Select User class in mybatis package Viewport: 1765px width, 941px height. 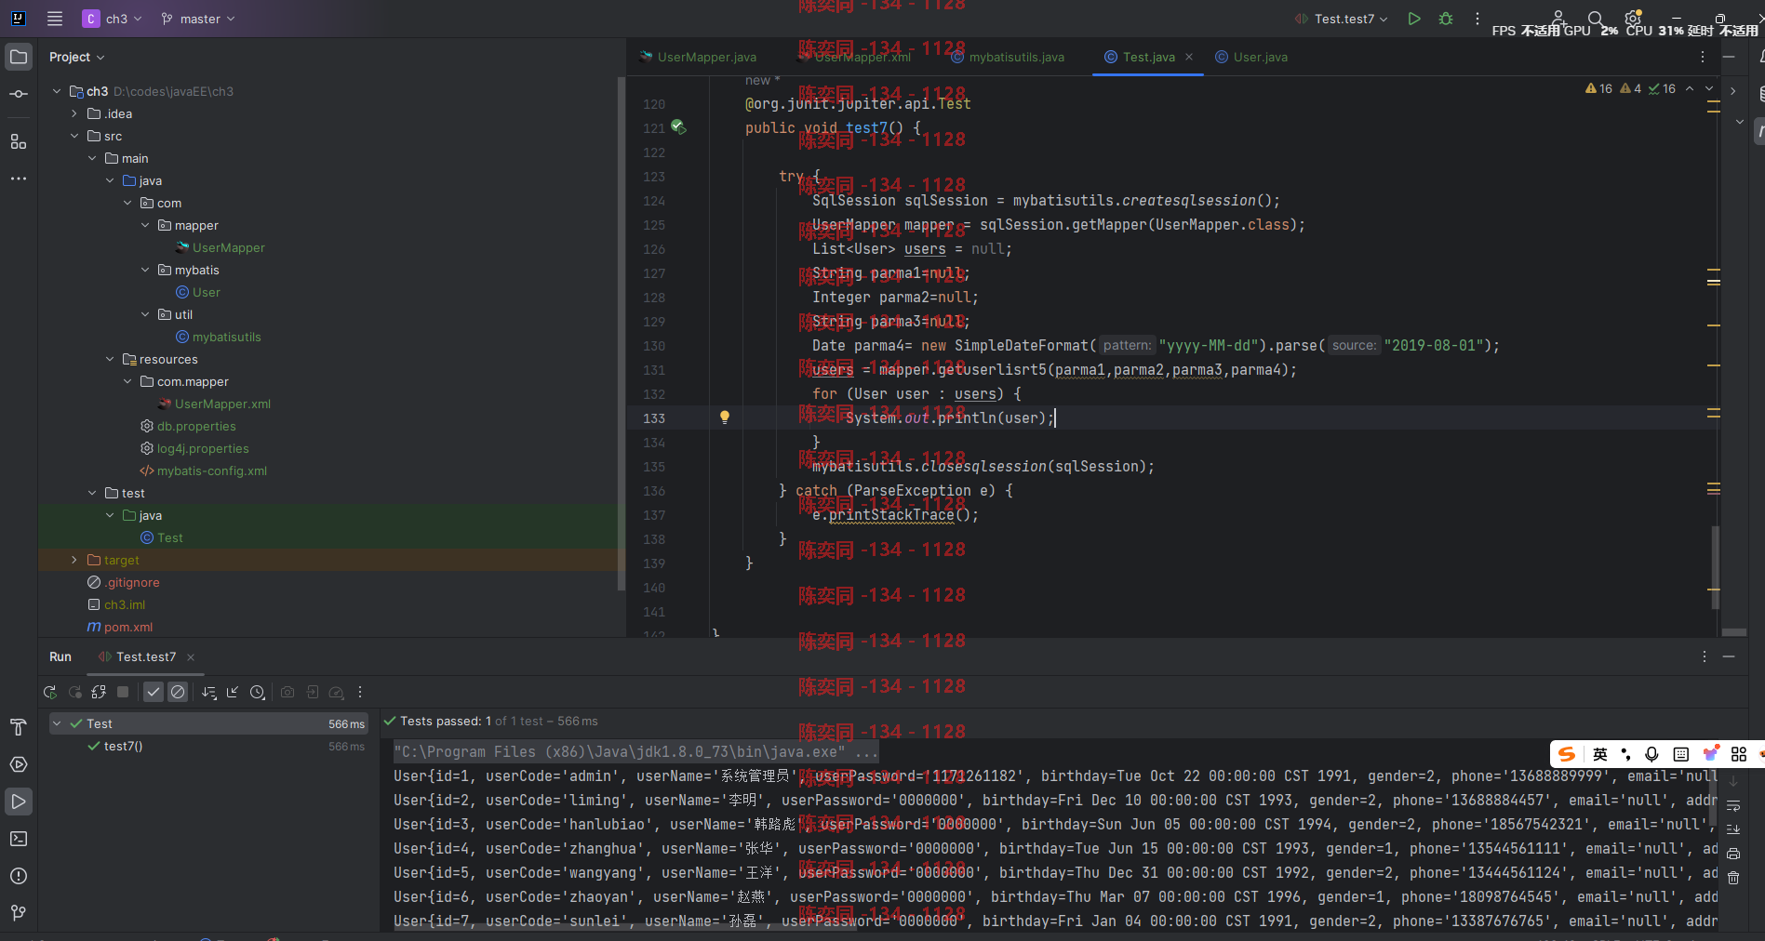point(198,292)
